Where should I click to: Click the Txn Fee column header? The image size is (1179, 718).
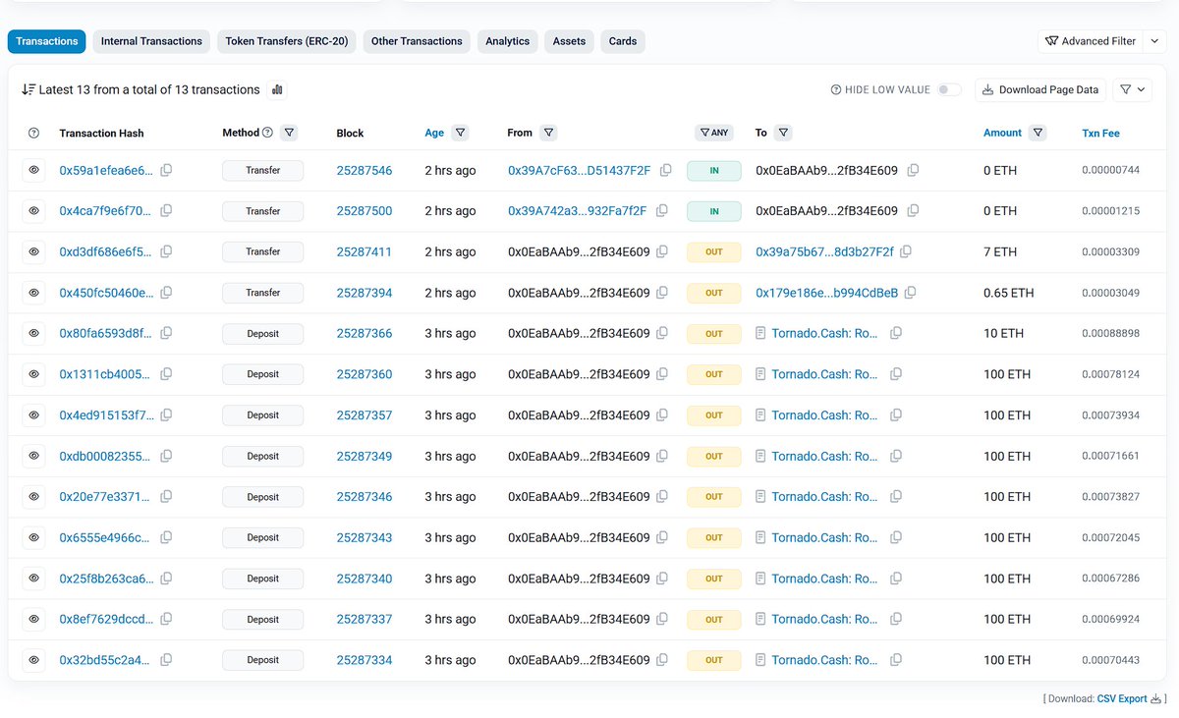tap(1100, 133)
